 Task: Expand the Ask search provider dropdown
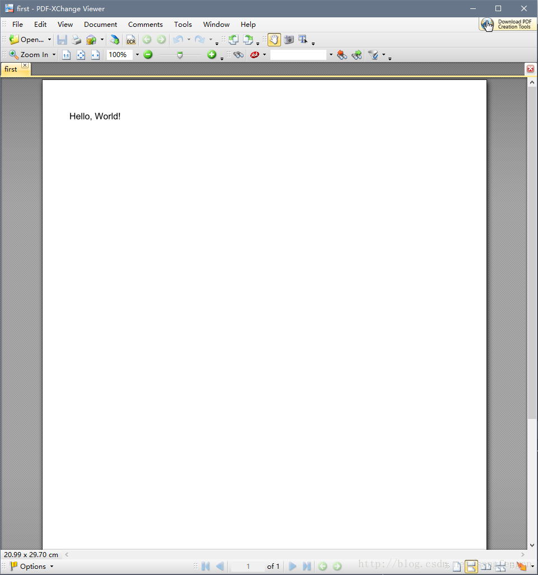pyautogui.click(x=264, y=55)
